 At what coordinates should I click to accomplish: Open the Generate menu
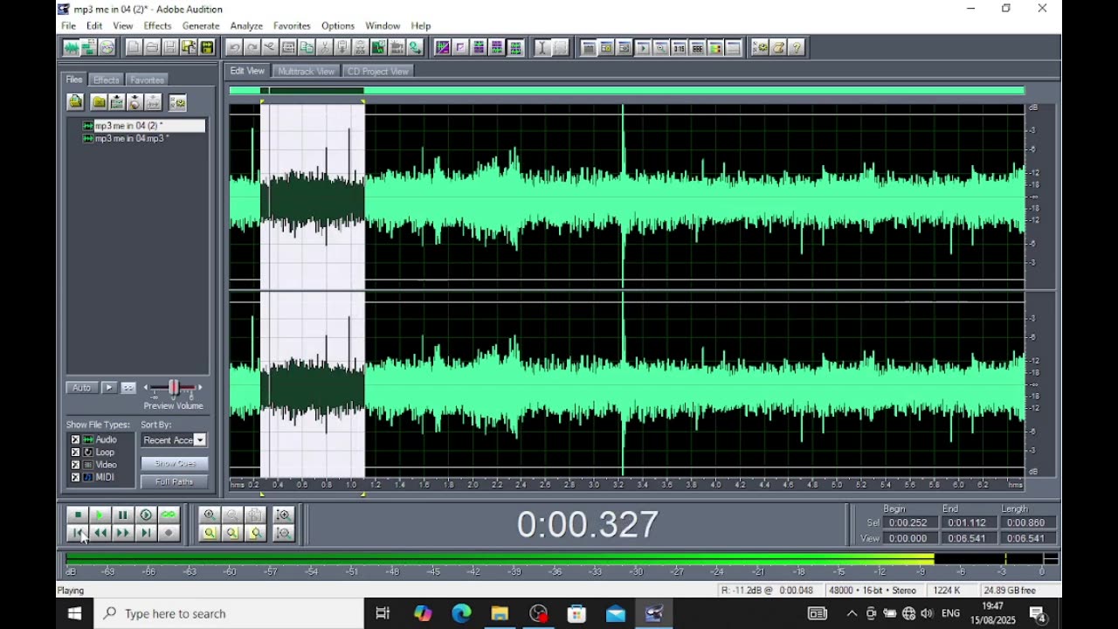(201, 26)
